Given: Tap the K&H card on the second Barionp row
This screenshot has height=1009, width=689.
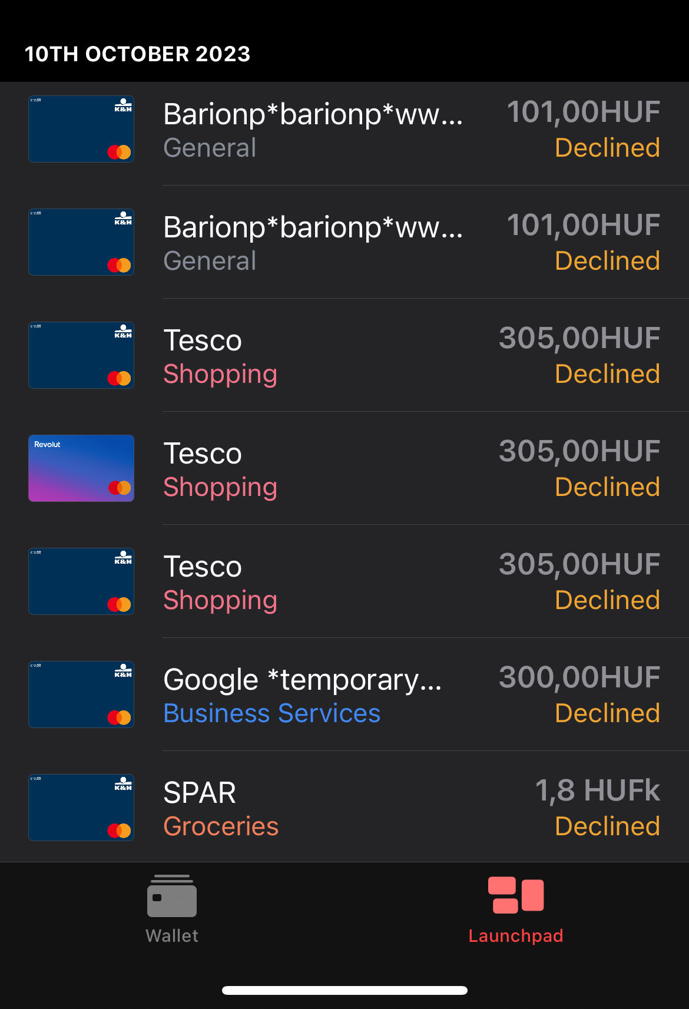Looking at the screenshot, I should tap(81, 242).
